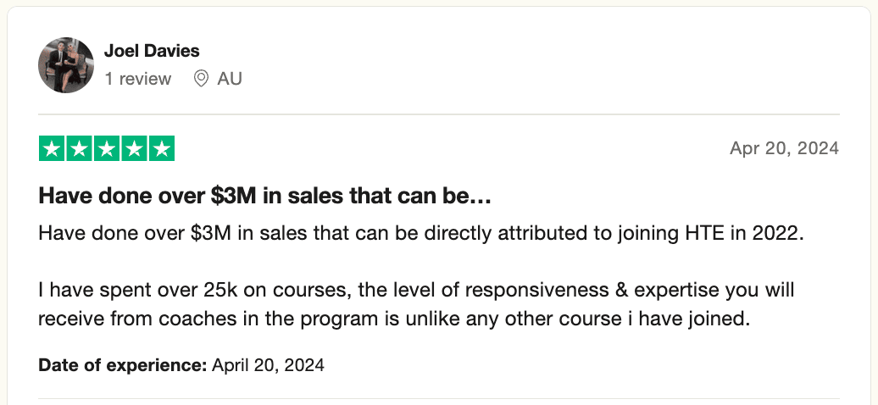The image size is (878, 405).
Task: Open the Joel Davies reviewer name link
Action: pos(152,51)
